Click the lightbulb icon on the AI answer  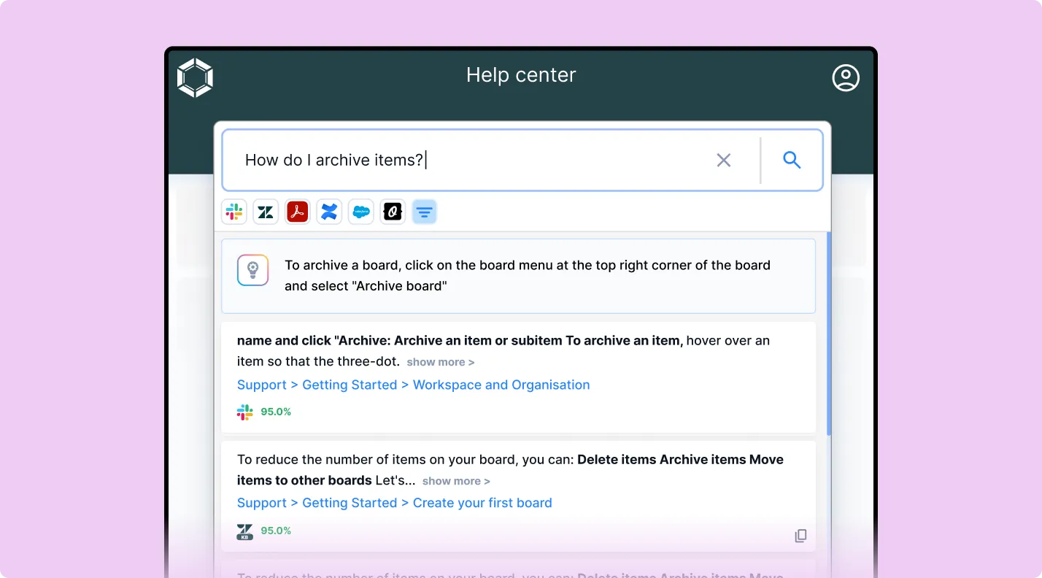252,270
